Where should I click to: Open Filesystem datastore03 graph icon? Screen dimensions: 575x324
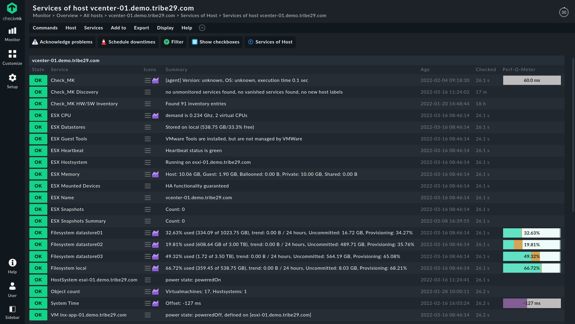(x=156, y=256)
